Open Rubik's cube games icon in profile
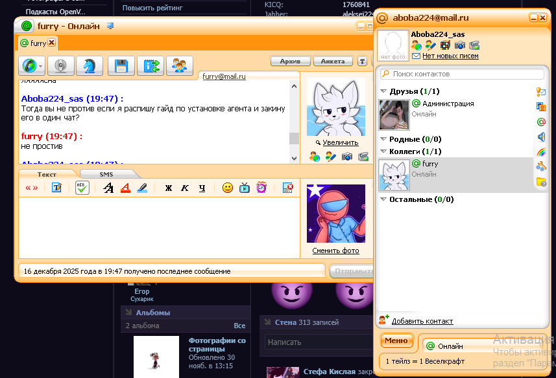Image resolution: width=556 pixels, height=378 pixels. click(445, 45)
